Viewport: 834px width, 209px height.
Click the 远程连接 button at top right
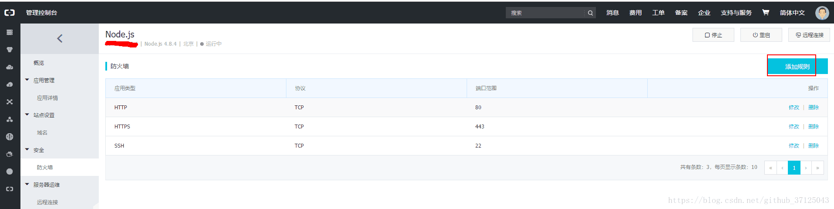(809, 35)
